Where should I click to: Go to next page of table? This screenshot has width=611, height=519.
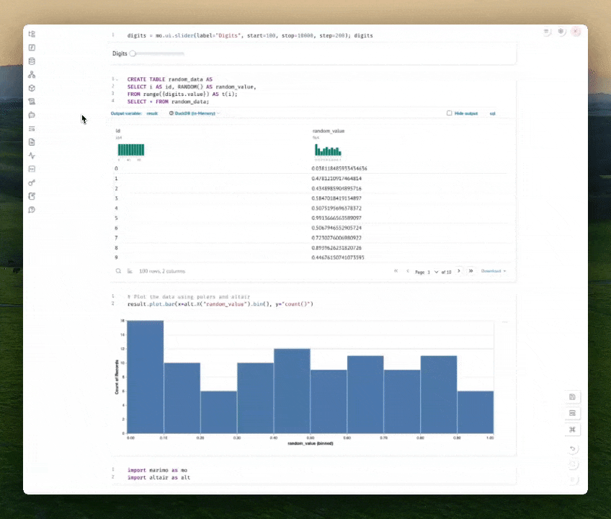pyautogui.click(x=459, y=271)
